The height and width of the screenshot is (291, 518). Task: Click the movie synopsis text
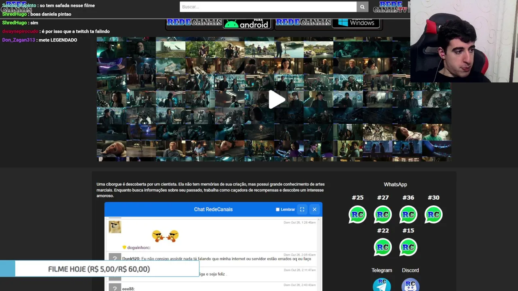click(210, 190)
